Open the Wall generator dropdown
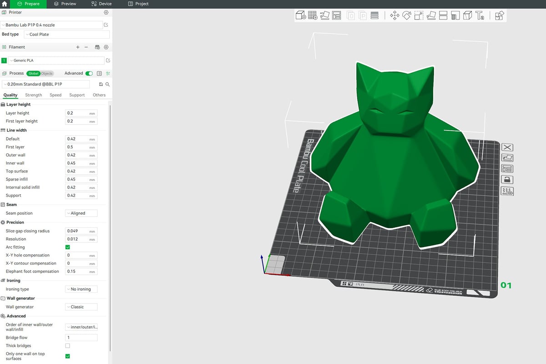Screen dimensions: 546x364 [81, 307]
